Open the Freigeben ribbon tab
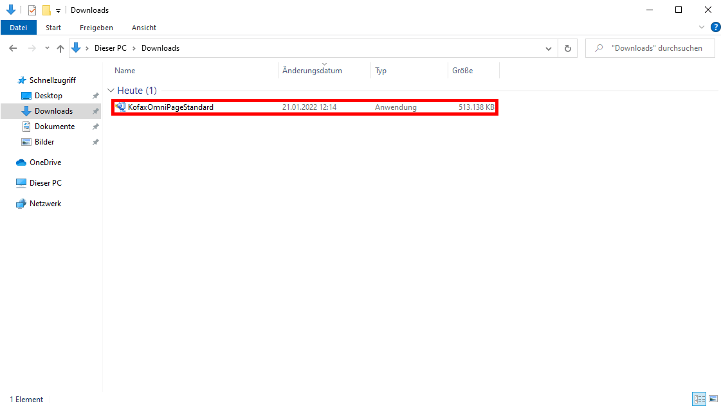This screenshot has height=406, width=721. coord(96,28)
